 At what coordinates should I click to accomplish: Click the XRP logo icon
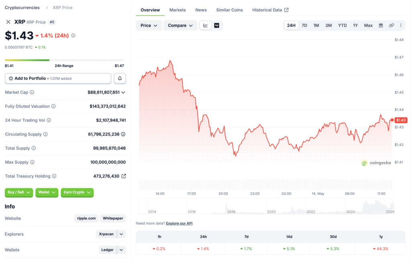tap(8, 22)
